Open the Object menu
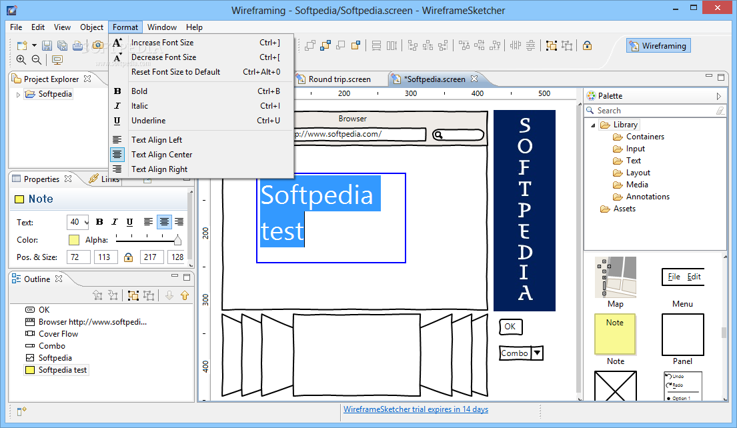The width and height of the screenshot is (737, 428). (x=91, y=27)
